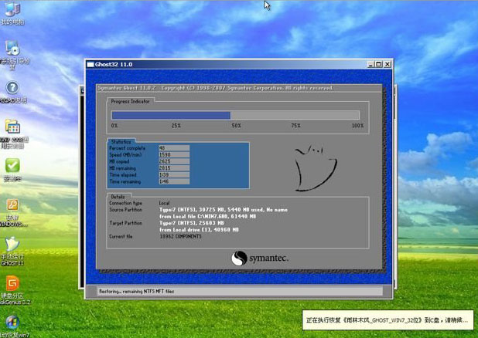Screen dimensions: 478x338
Task: Click the Time remaining value 1:46
Action: (174, 181)
